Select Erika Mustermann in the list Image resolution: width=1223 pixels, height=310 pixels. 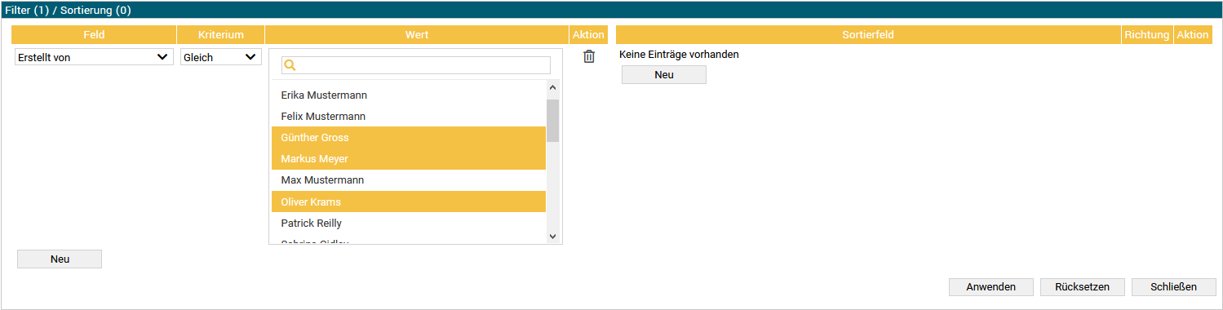tap(409, 95)
